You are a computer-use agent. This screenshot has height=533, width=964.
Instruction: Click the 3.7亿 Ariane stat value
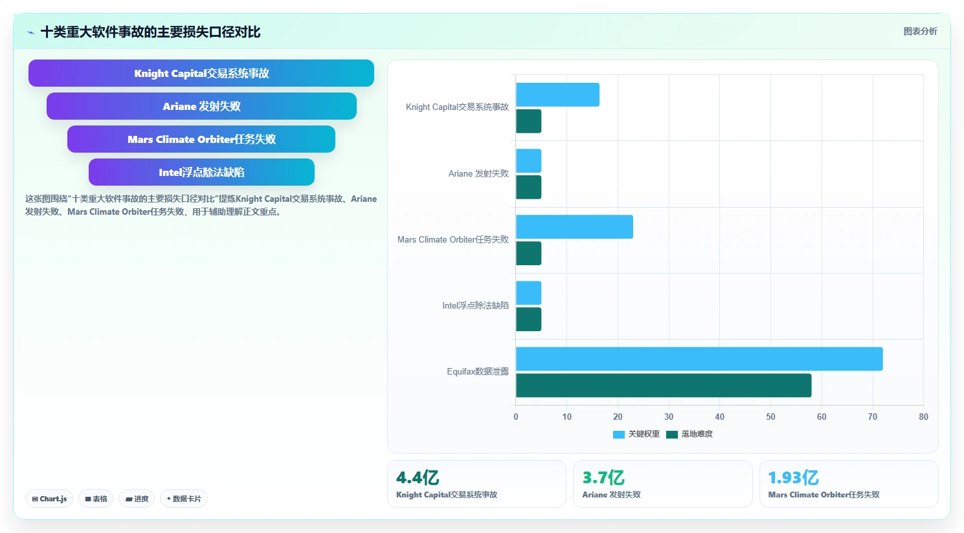[x=603, y=478]
